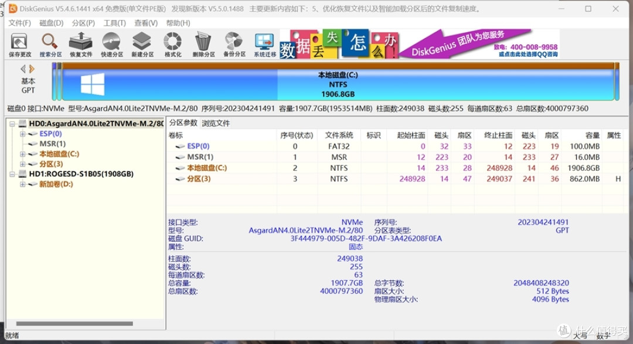Click the serial number 202304241491 value
633x344 pixels.
point(543,222)
